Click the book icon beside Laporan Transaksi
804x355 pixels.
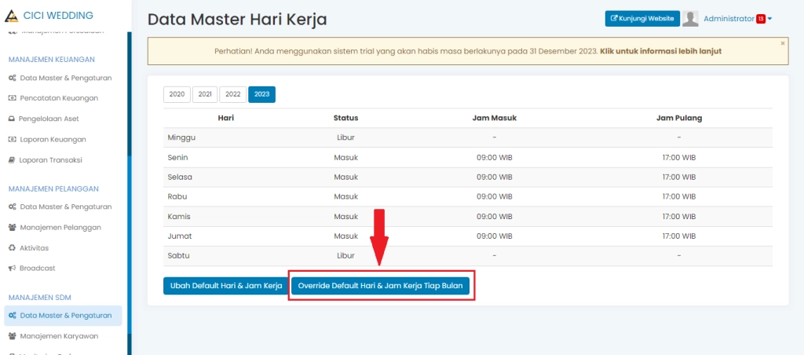[x=12, y=160]
